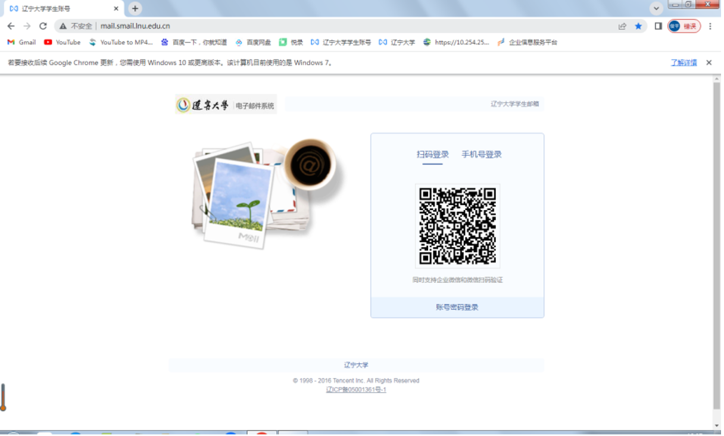The width and height of the screenshot is (724, 436).
Task: Switch to the 手机号登录 tab
Action: pyautogui.click(x=481, y=155)
